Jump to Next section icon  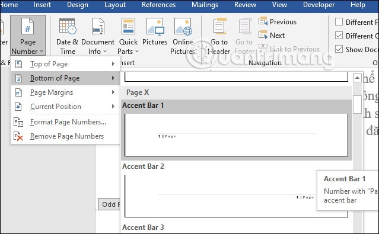(x=263, y=35)
